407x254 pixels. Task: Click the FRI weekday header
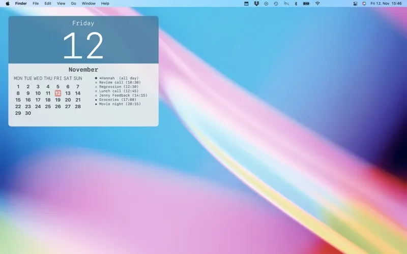[58, 78]
